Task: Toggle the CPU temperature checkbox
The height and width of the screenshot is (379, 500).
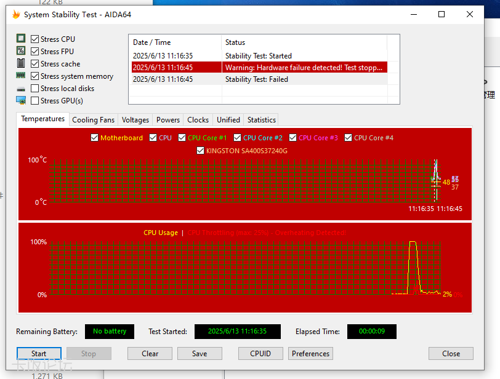Action: tap(153, 138)
